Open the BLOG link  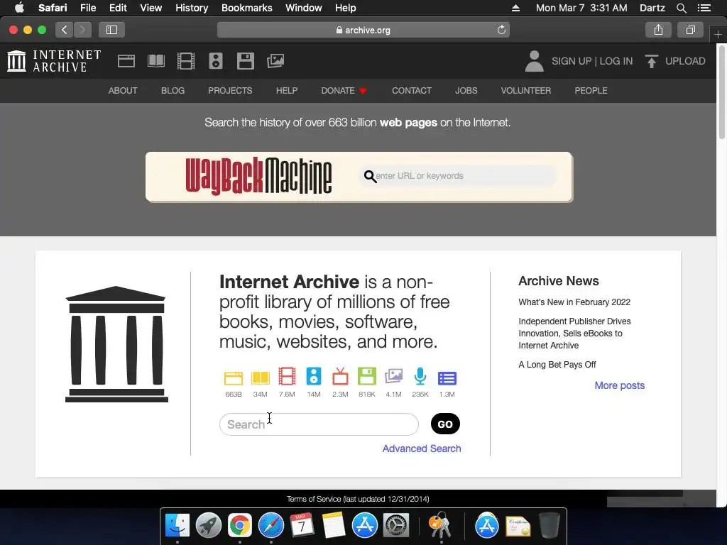tap(173, 90)
